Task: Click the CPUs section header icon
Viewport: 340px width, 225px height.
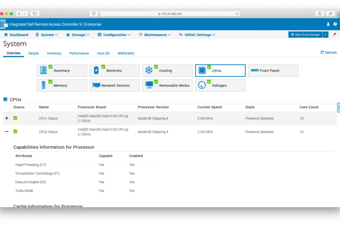Action: 5,99
